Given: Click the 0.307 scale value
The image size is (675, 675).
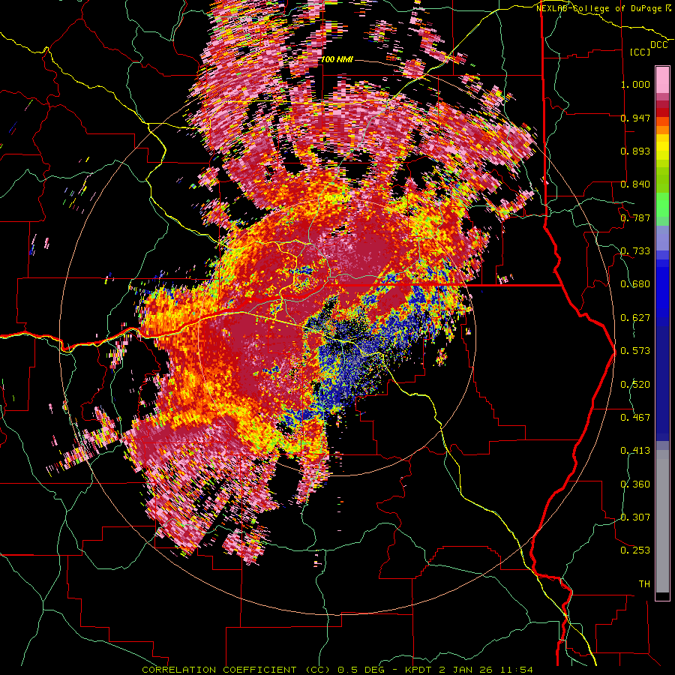Looking at the screenshot, I should click(x=635, y=517).
